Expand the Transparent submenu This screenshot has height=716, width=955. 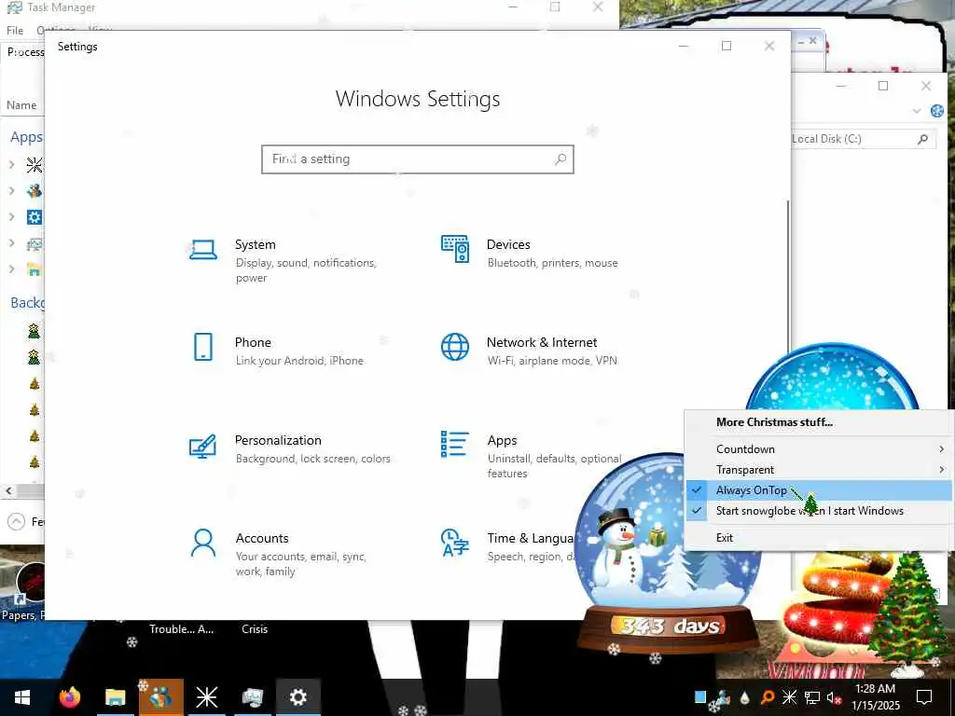pyautogui.click(x=818, y=470)
